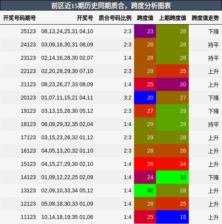Click draw numbers 08,13,24,25,31 04,10

point(67,31)
